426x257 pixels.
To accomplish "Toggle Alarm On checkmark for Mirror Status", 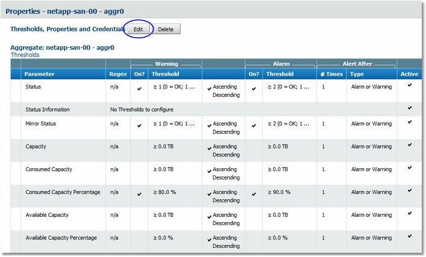I will [254, 125].
